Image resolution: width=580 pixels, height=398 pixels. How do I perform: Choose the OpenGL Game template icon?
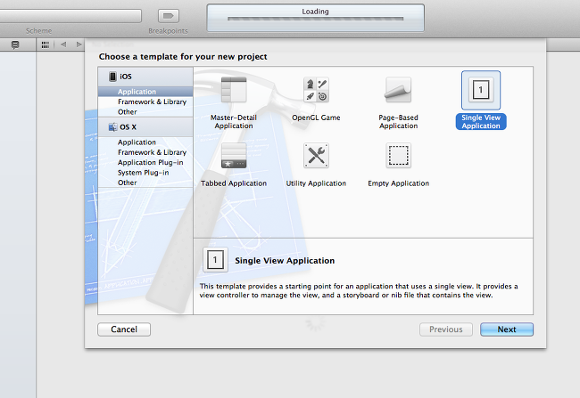[x=316, y=90]
